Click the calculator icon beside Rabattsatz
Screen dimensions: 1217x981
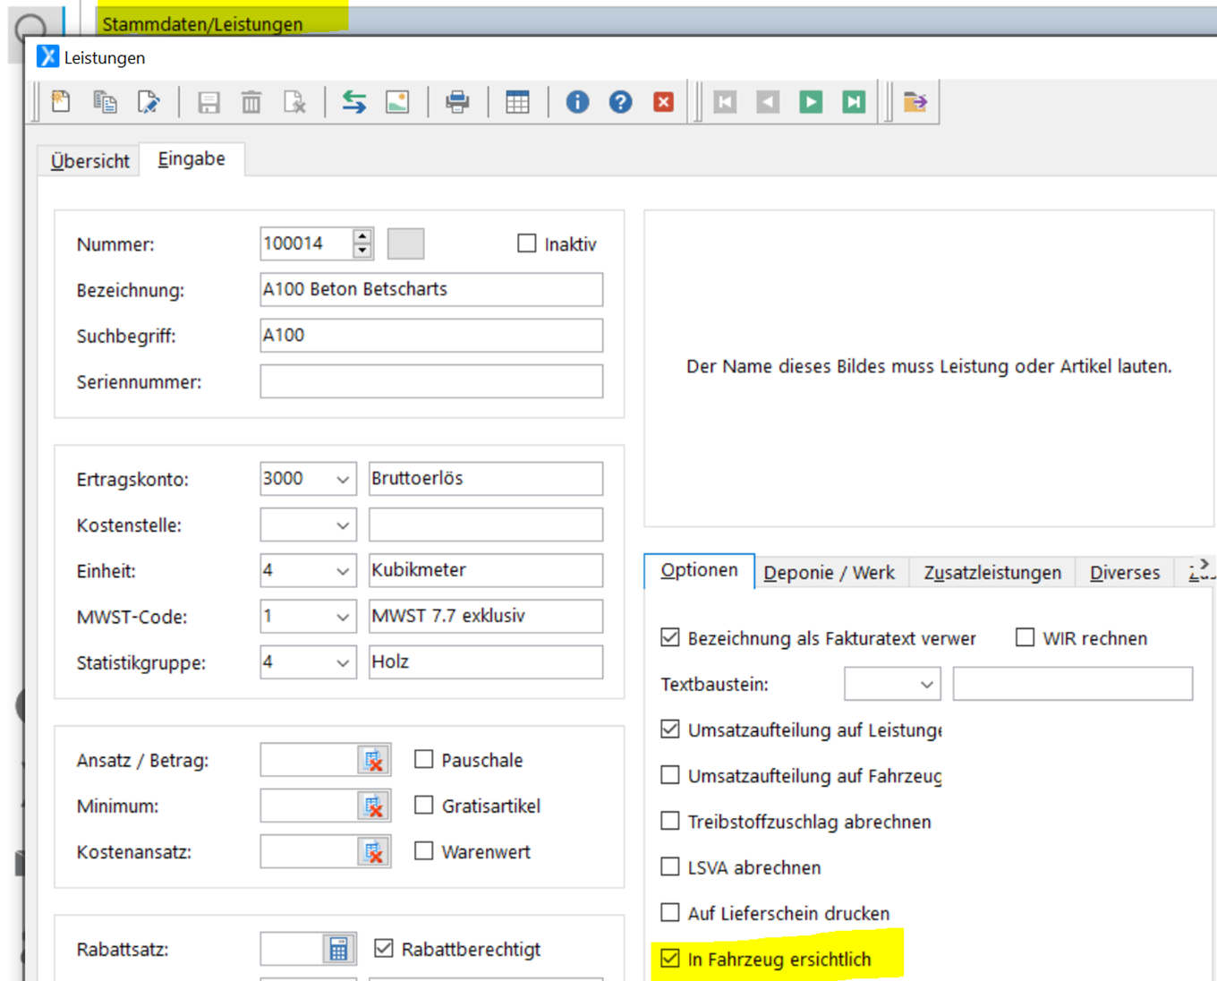(x=338, y=949)
